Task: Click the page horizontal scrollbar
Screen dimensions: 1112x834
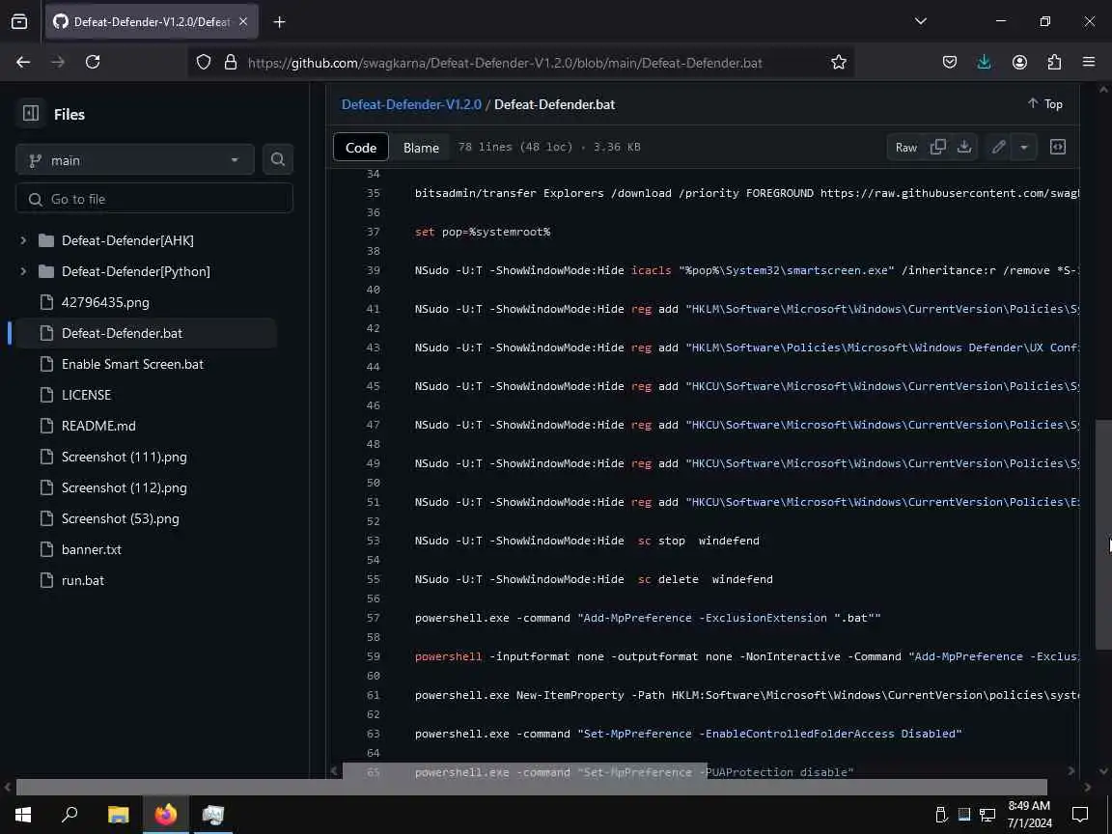Action: (532, 787)
